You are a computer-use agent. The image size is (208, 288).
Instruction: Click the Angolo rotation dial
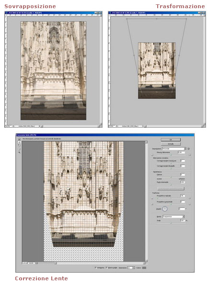pyautogui.click(x=165, y=209)
